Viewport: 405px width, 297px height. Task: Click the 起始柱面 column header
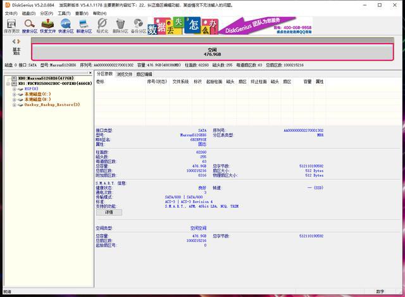coord(214,82)
